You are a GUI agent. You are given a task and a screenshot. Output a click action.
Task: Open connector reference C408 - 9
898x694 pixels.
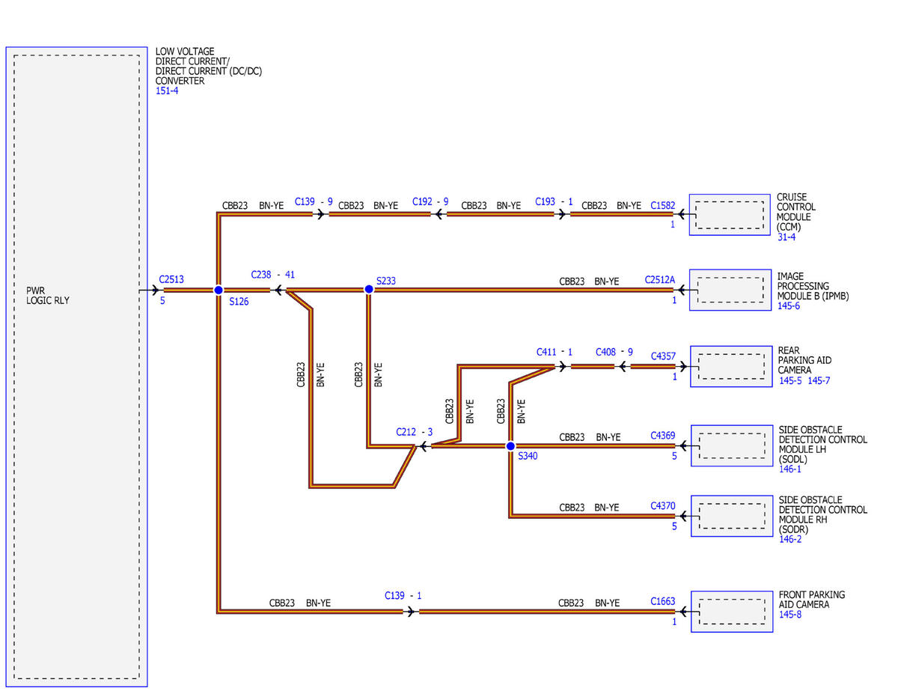click(x=614, y=351)
